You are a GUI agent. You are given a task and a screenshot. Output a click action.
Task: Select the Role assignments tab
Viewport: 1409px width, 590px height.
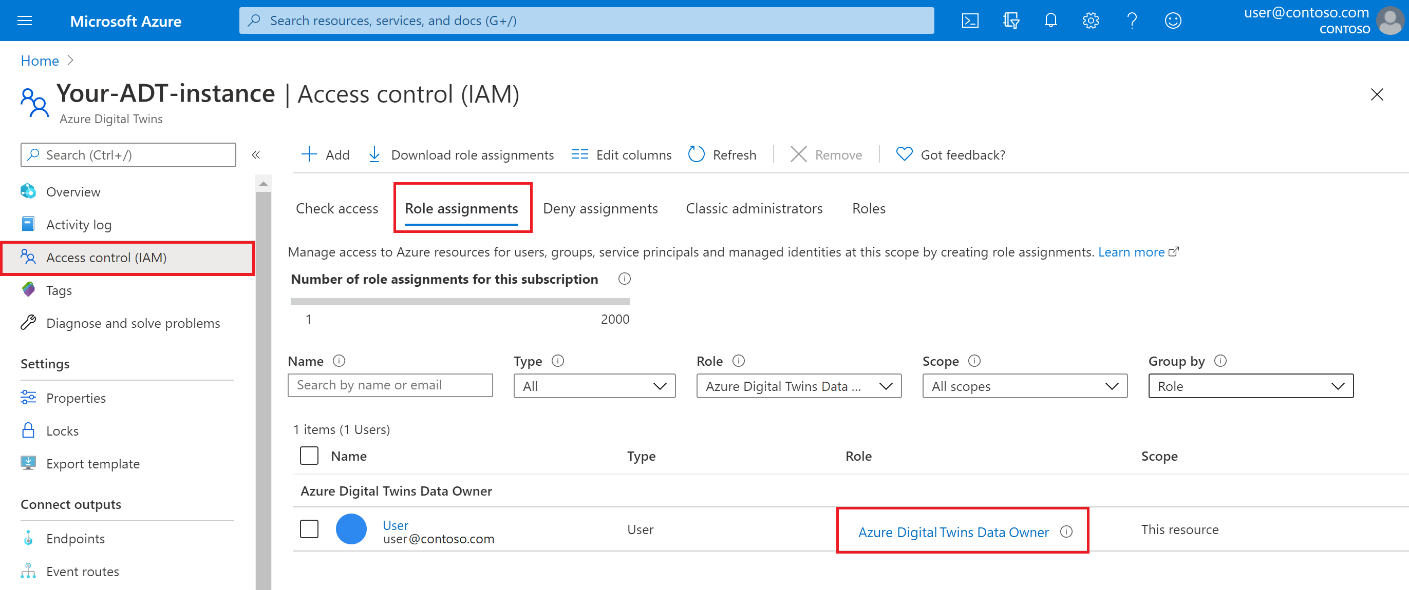tap(462, 208)
